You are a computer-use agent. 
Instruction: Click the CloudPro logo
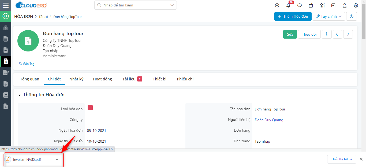click(x=31, y=5)
